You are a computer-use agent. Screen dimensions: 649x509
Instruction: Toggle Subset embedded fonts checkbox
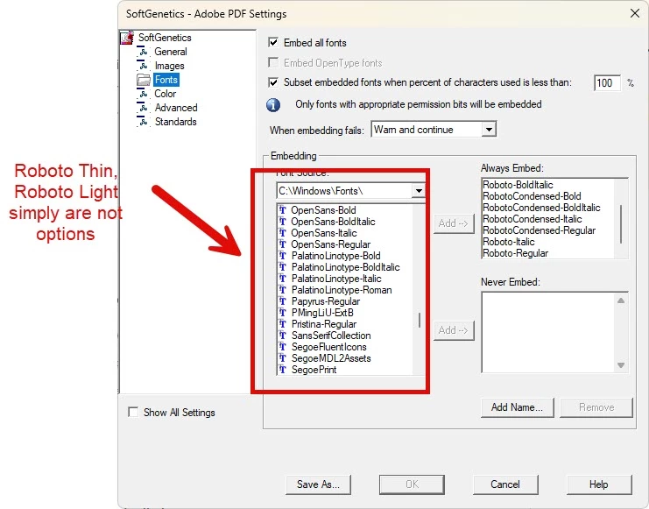273,82
